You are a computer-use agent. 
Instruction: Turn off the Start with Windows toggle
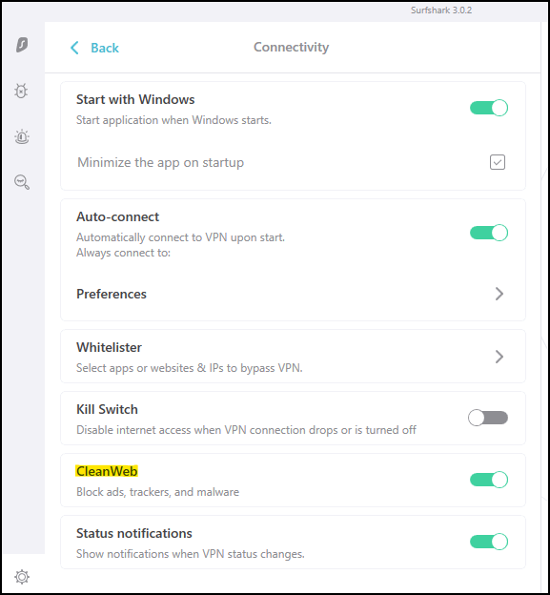click(x=489, y=108)
